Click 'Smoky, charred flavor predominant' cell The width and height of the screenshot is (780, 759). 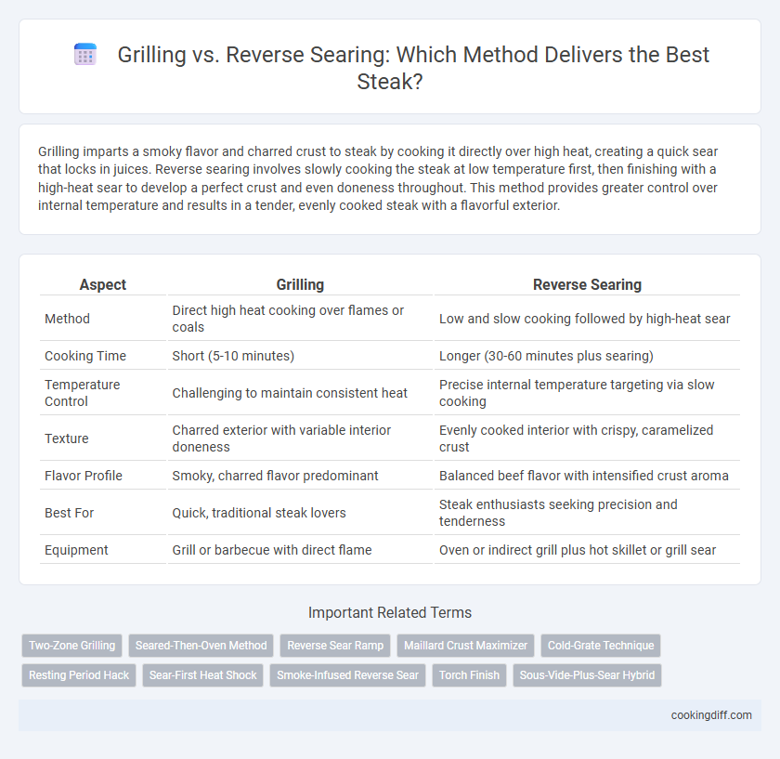pyautogui.click(x=300, y=476)
